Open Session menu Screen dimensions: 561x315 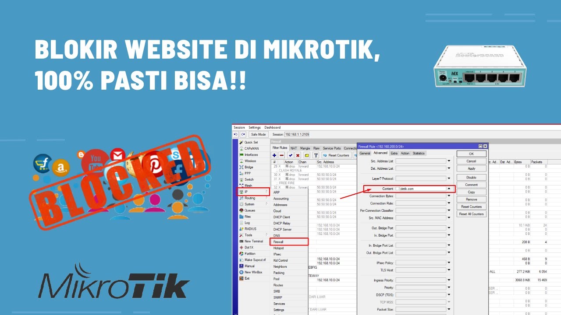(x=239, y=127)
